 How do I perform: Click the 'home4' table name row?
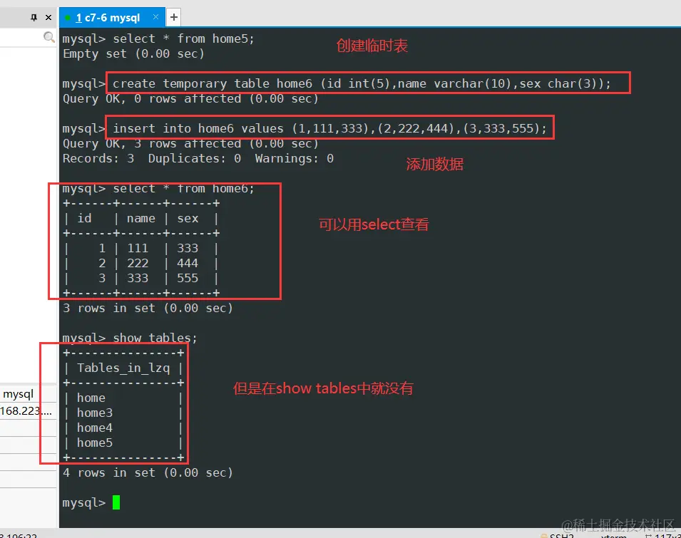95,428
